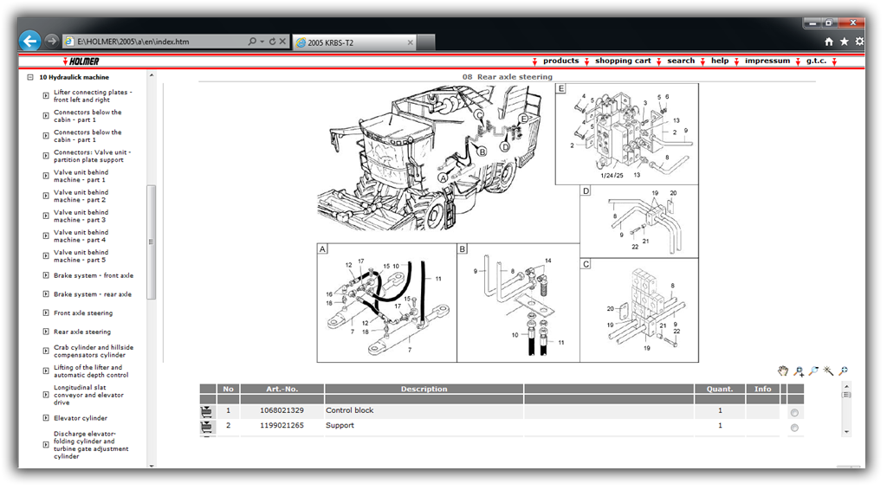Add Support row to cart icon
Screen dimensions: 887x490
pos(207,428)
